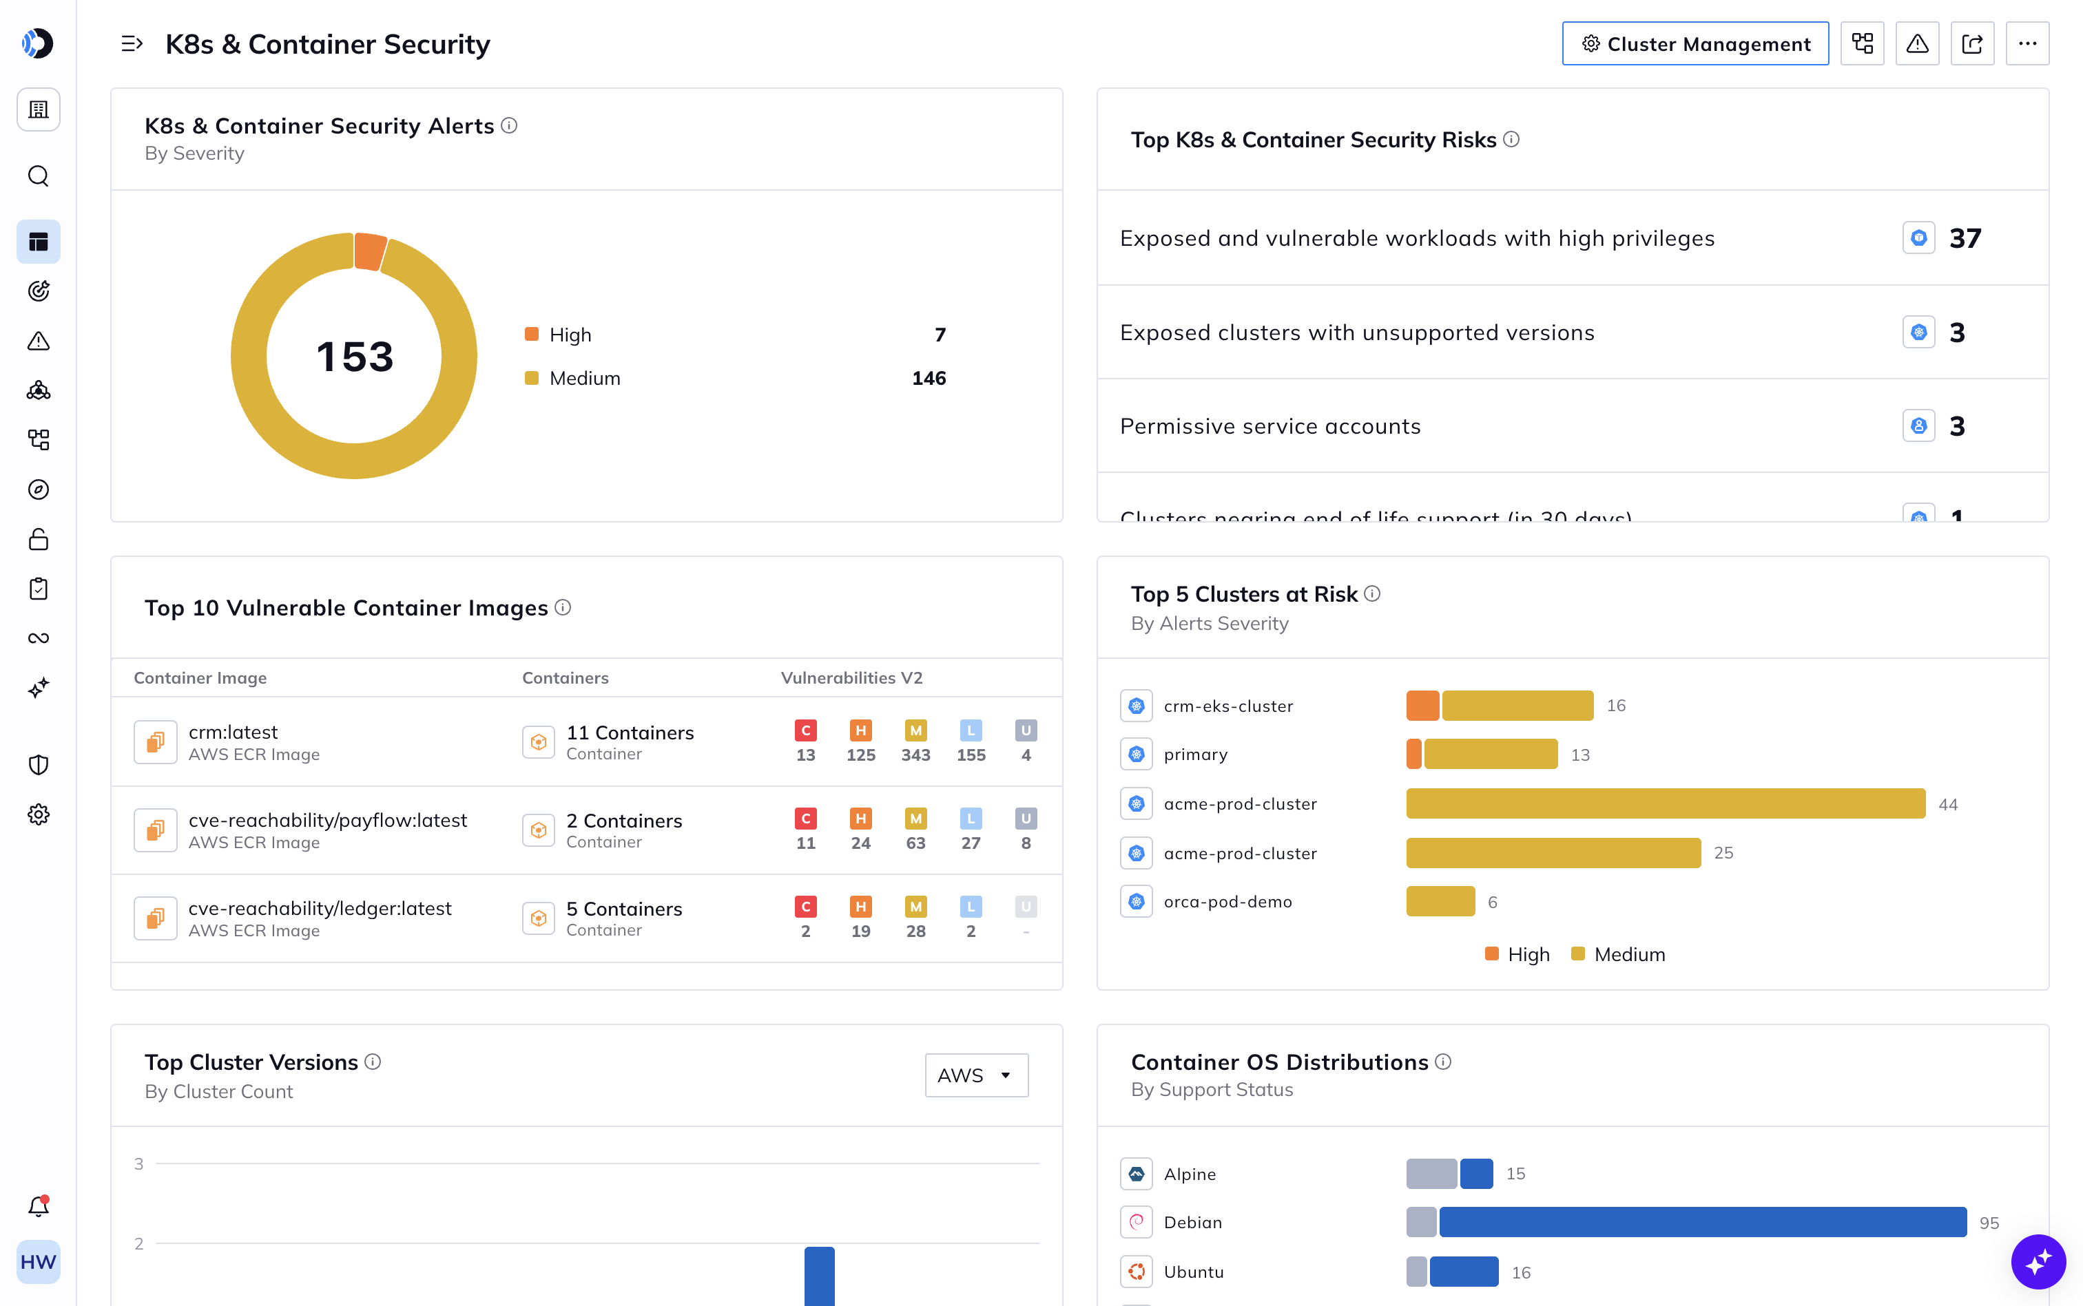
Task: Open Exposed and vulnerable workloads with high privileges
Action: [x=1573, y=238]
